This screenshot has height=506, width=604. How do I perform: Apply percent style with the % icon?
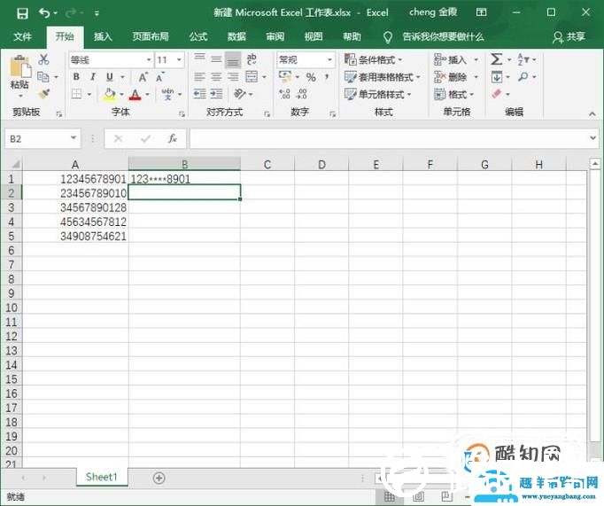[x=311, y=77]
